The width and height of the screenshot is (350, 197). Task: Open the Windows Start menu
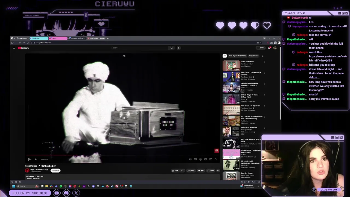(14, 186)
